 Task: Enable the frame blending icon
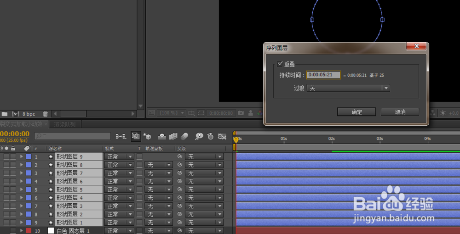click(x=173, y=136)
